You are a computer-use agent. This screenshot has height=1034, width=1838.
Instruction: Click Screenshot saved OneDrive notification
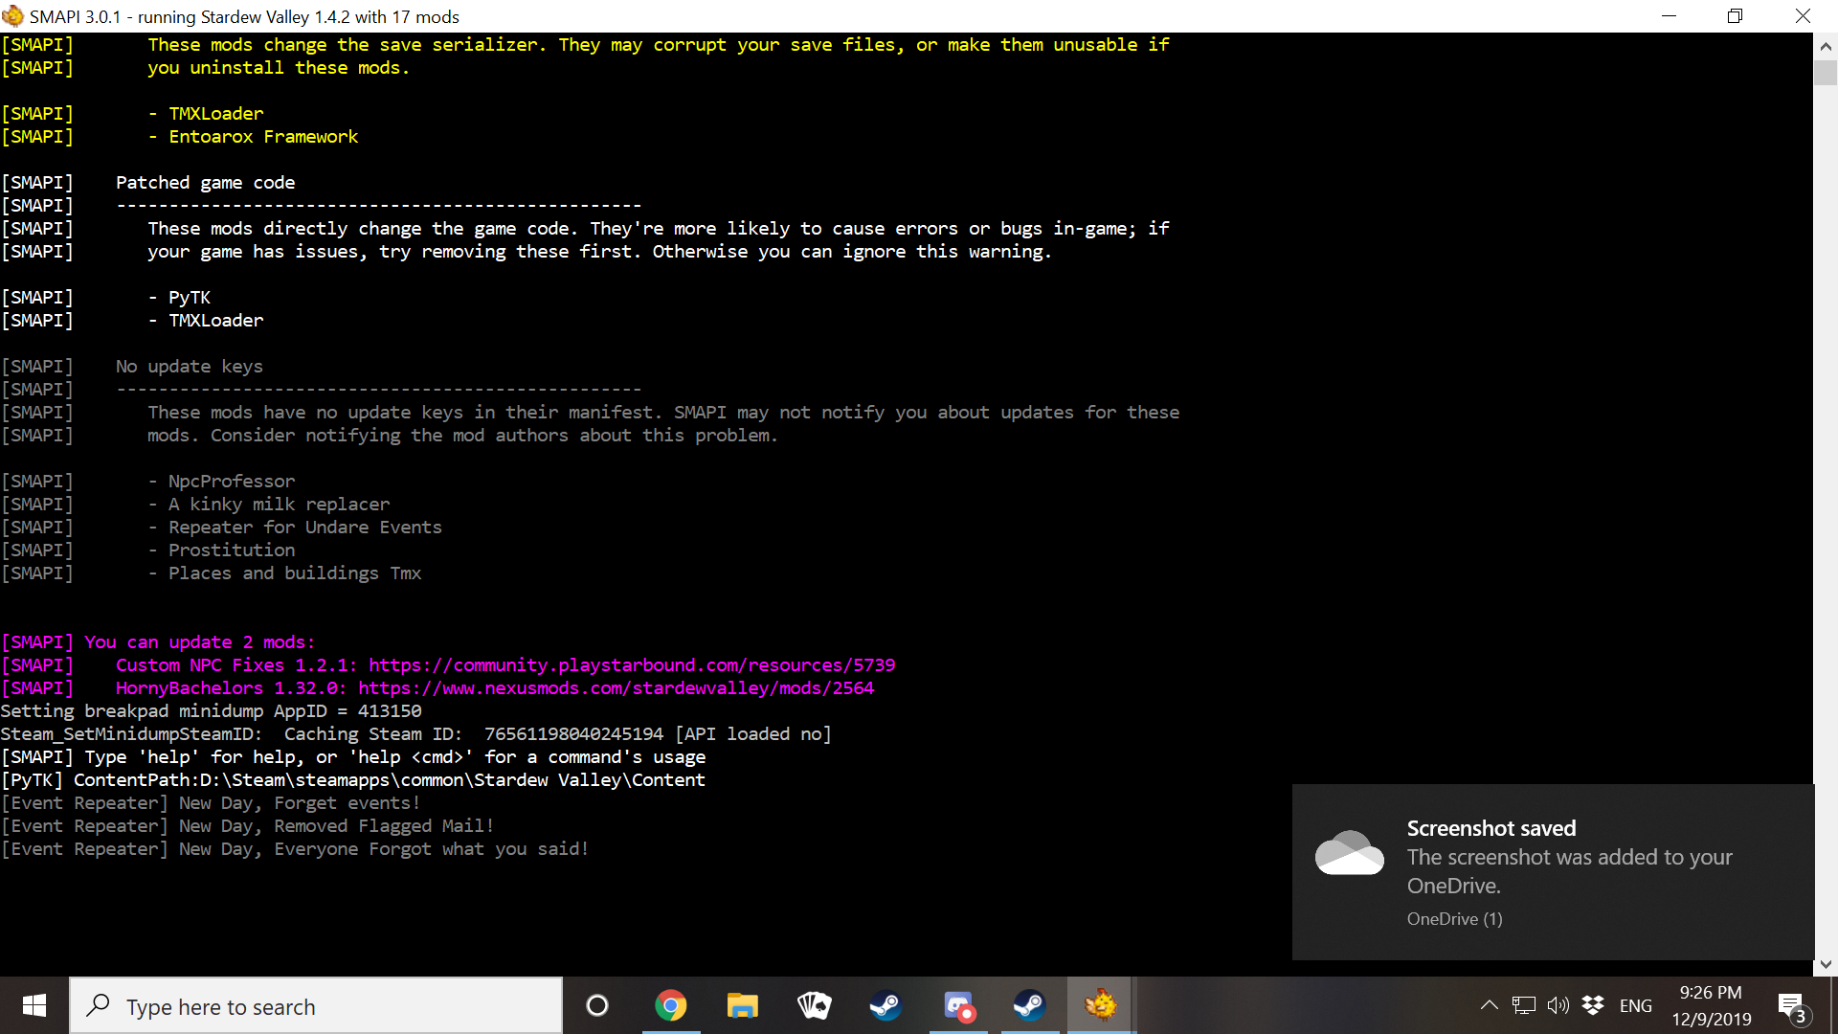coord(1553,872)
